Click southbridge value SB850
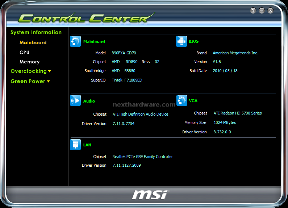This screenshot has height=208, width=288. coord(130,71)
